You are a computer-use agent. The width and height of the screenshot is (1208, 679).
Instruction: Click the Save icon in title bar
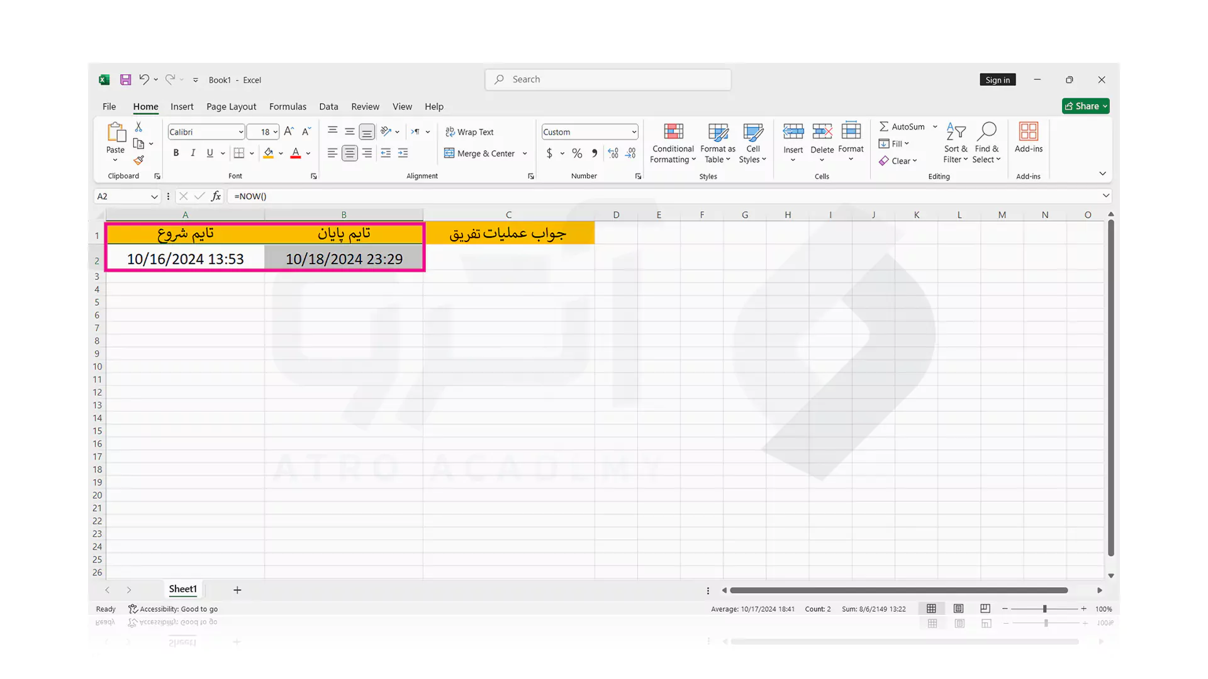point(126,80)
